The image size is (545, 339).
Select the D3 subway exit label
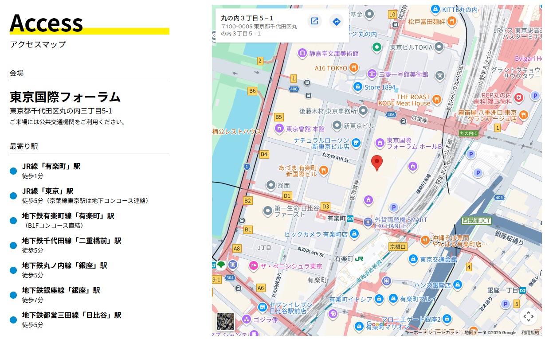(325, 206)
